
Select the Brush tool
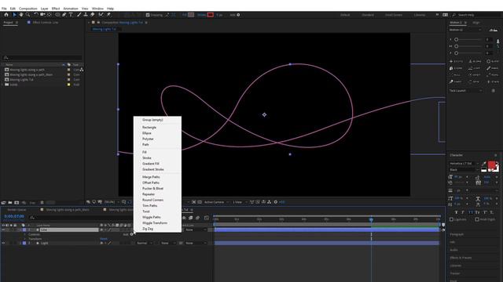[79, 15]
